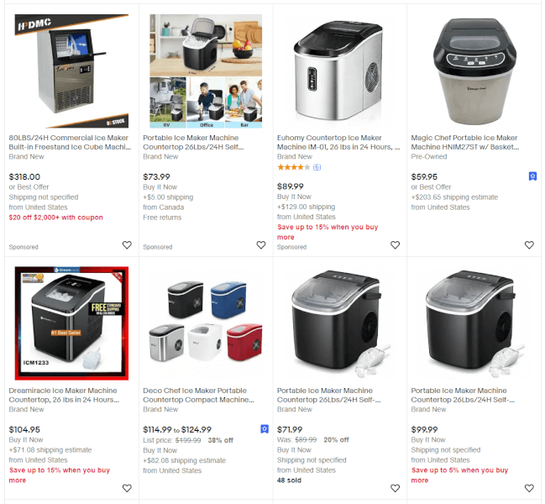Click the heart icon on the $73.99 Portable Ice Maker
The image size is (545, 504).
pos(261,245)
